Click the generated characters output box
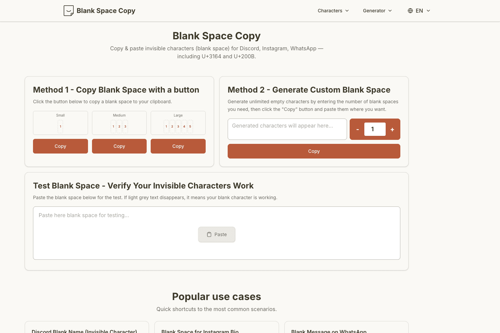 click(287, 129)
